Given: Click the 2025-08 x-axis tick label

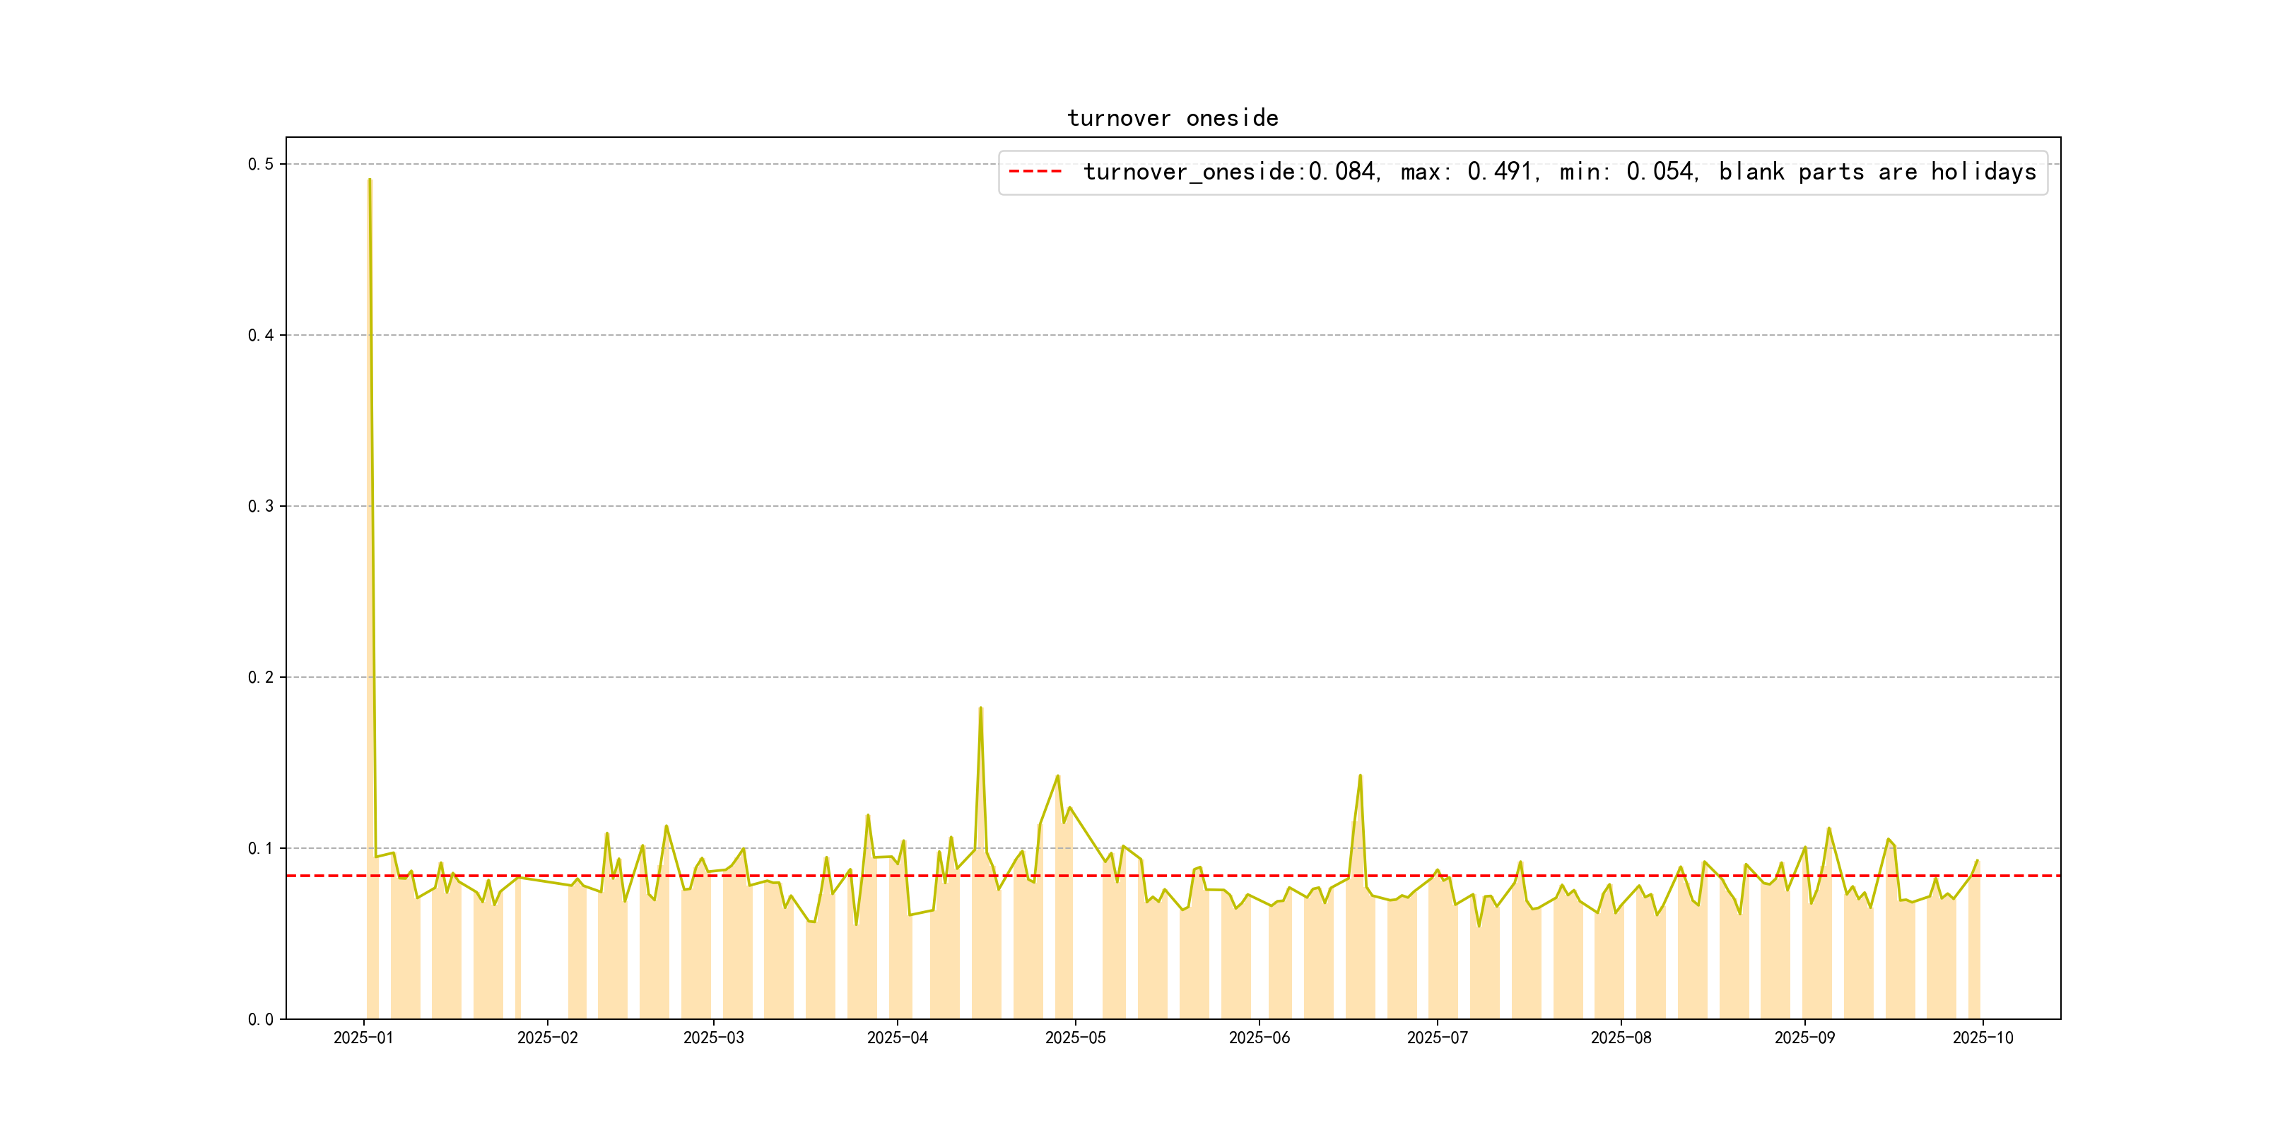Looking at the screenshot, I should point(1621,1038).
